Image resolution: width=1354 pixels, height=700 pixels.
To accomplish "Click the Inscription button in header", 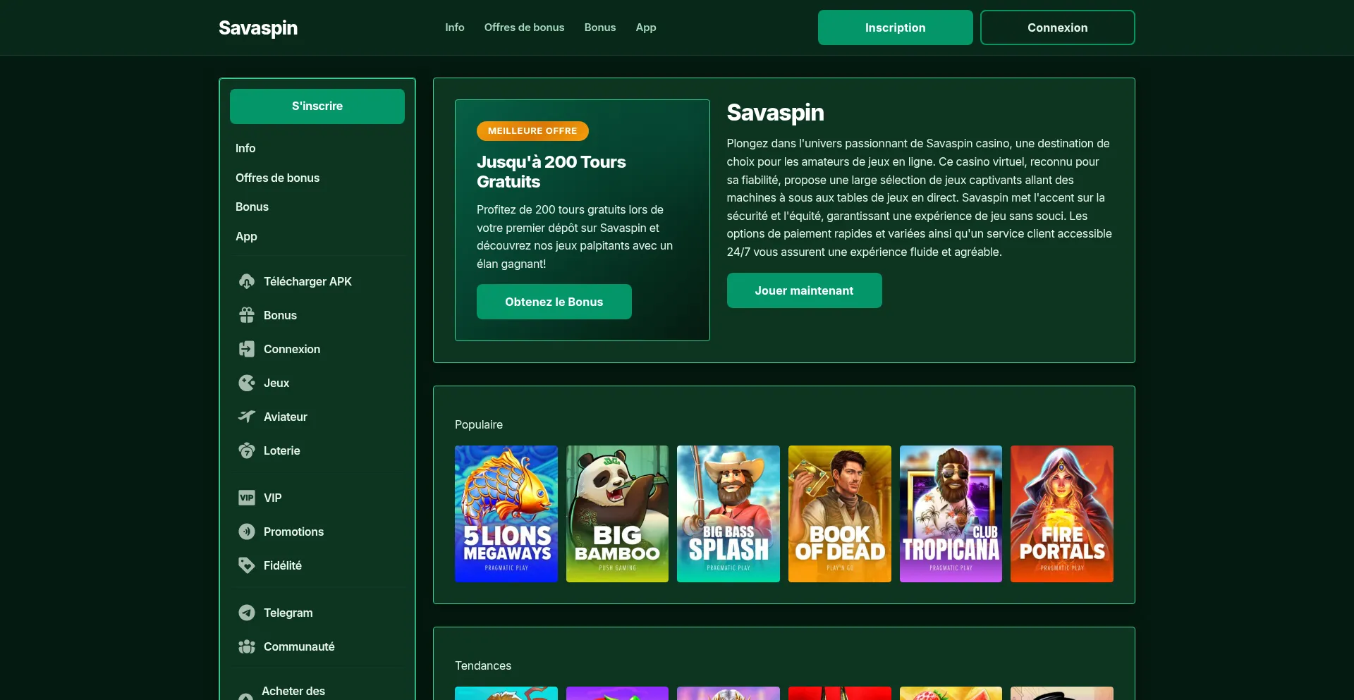I will tap(896, 27).
